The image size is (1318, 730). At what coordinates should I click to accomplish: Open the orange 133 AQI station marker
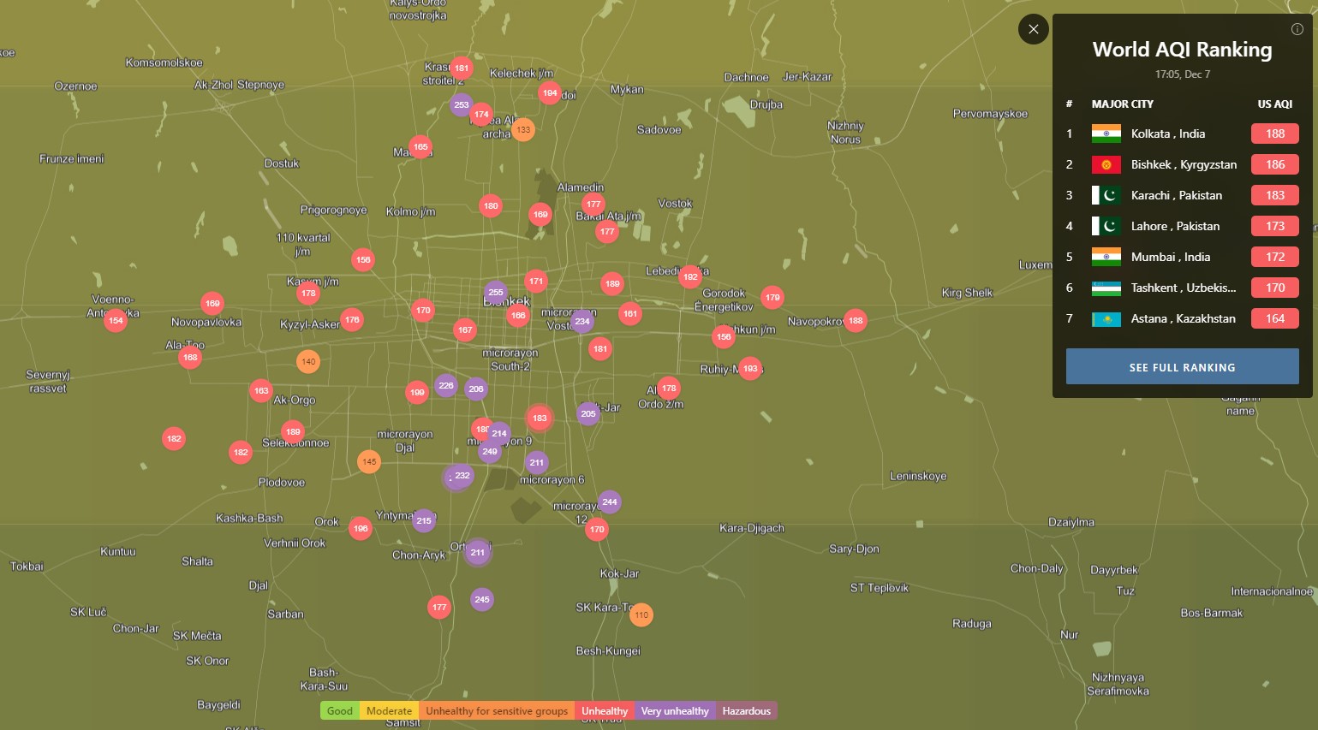523,130
